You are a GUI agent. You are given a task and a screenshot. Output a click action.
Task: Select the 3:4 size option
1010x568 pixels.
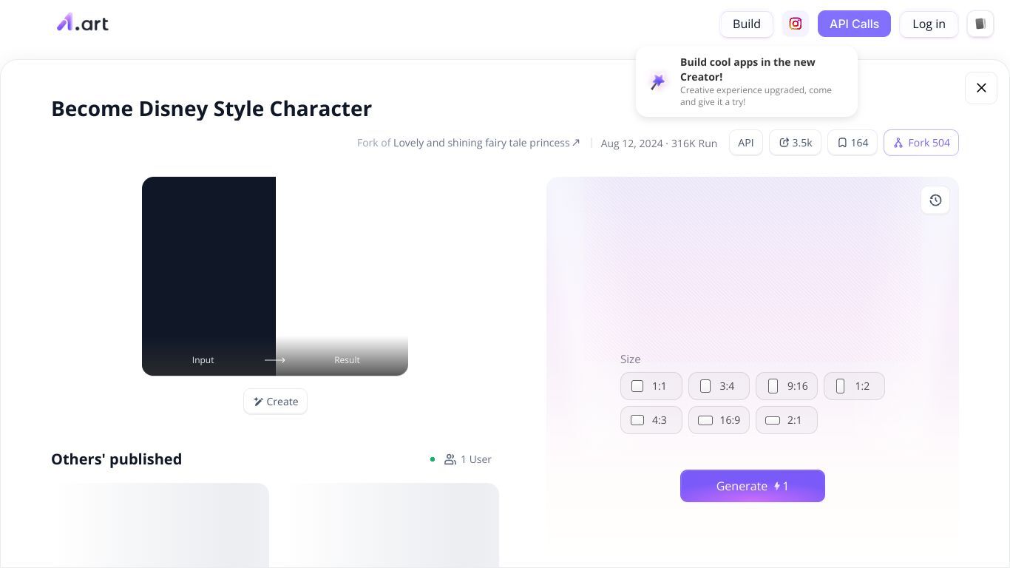pyautogui.click(x=719, y=386)
